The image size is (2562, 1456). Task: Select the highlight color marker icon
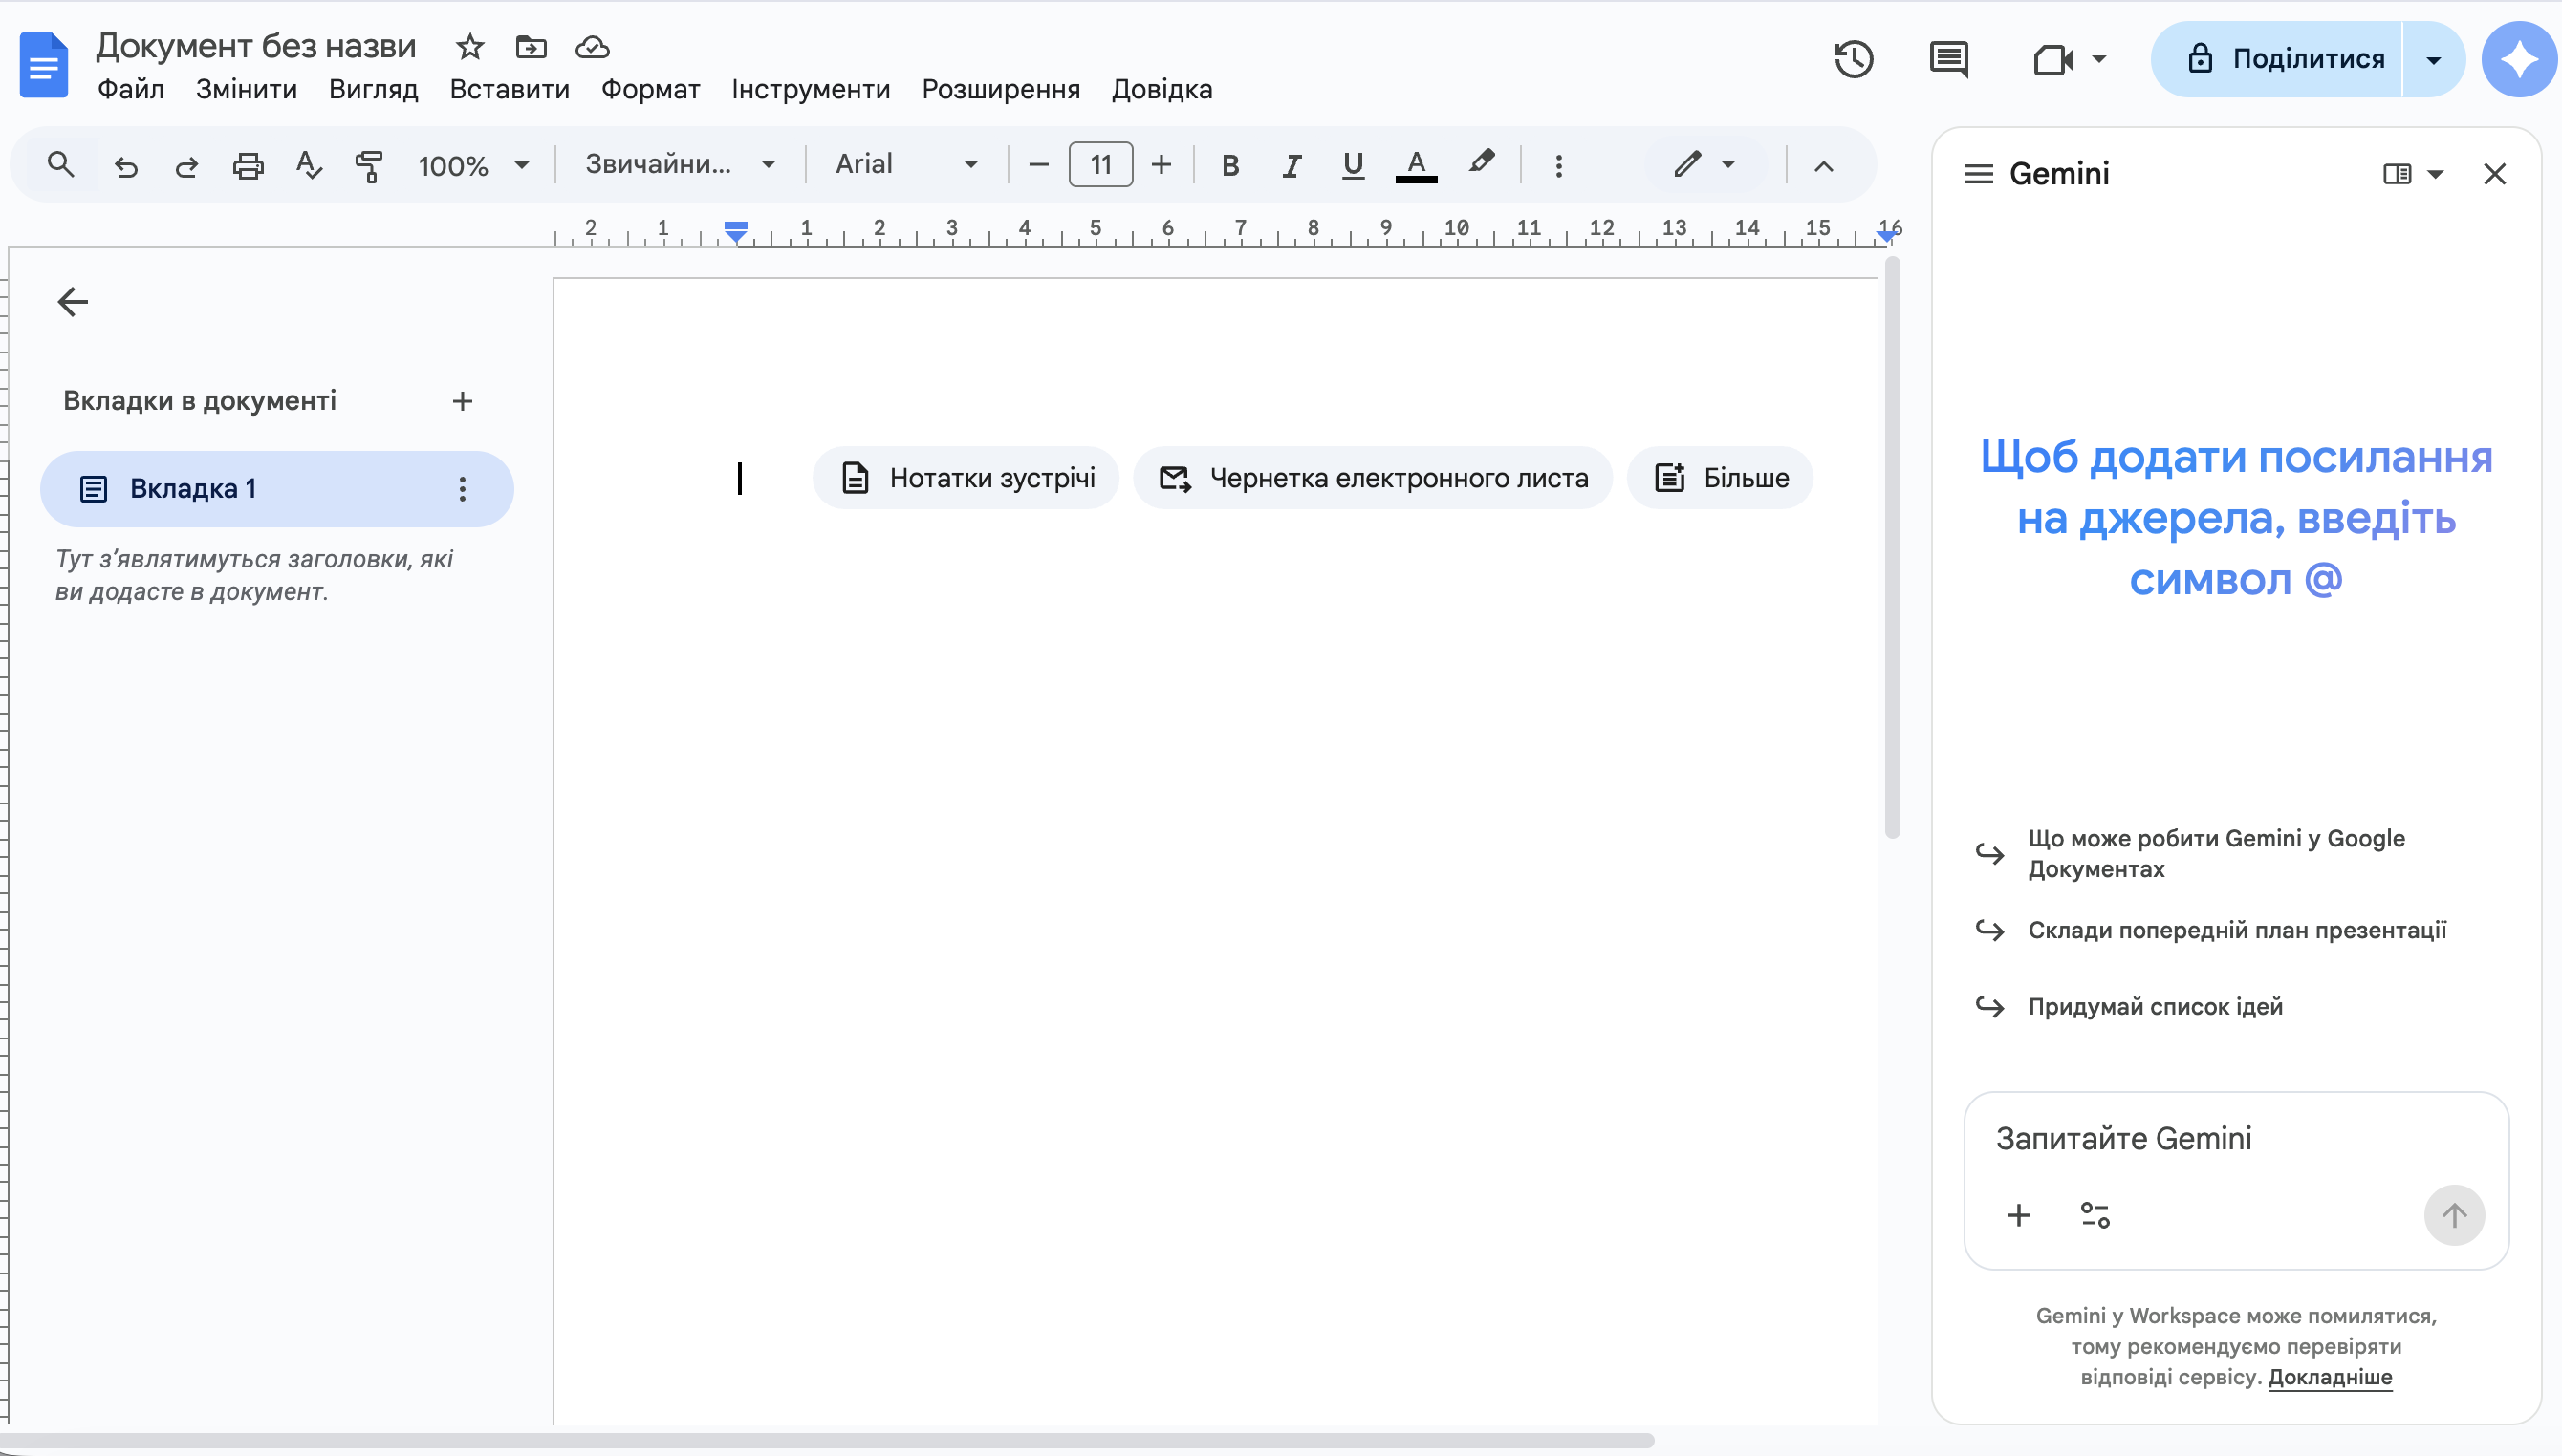[x=1482, y=163]
